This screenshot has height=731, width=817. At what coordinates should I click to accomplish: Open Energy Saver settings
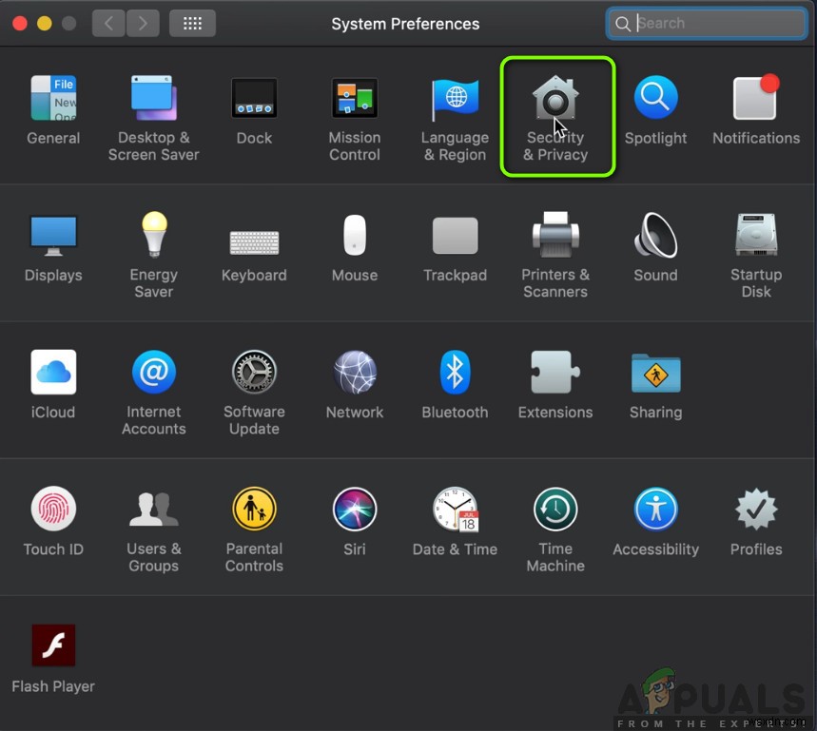tap(153, 234)
